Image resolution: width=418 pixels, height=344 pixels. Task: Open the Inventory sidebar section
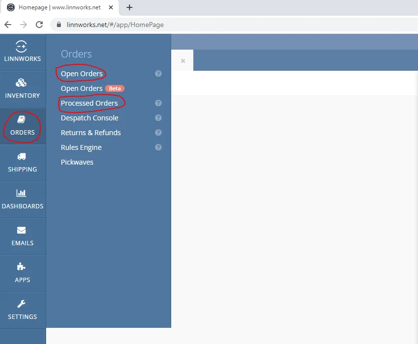coord(23,89)
